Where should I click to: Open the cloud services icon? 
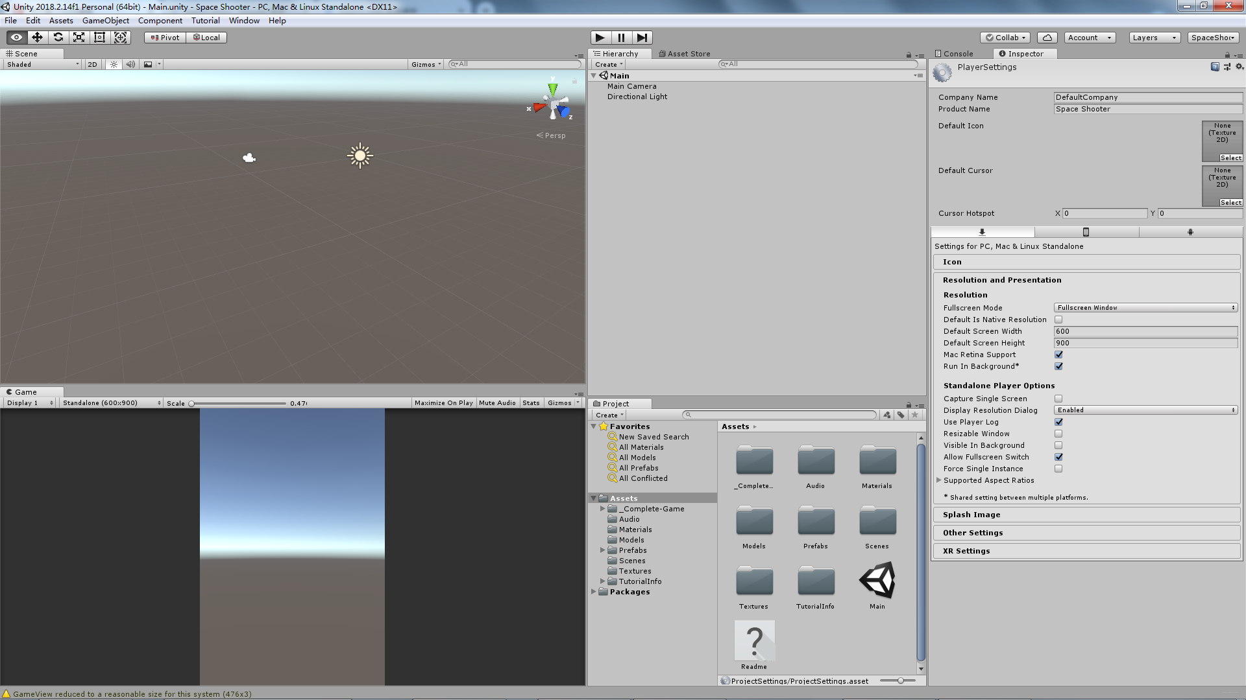pos(1047,38)
